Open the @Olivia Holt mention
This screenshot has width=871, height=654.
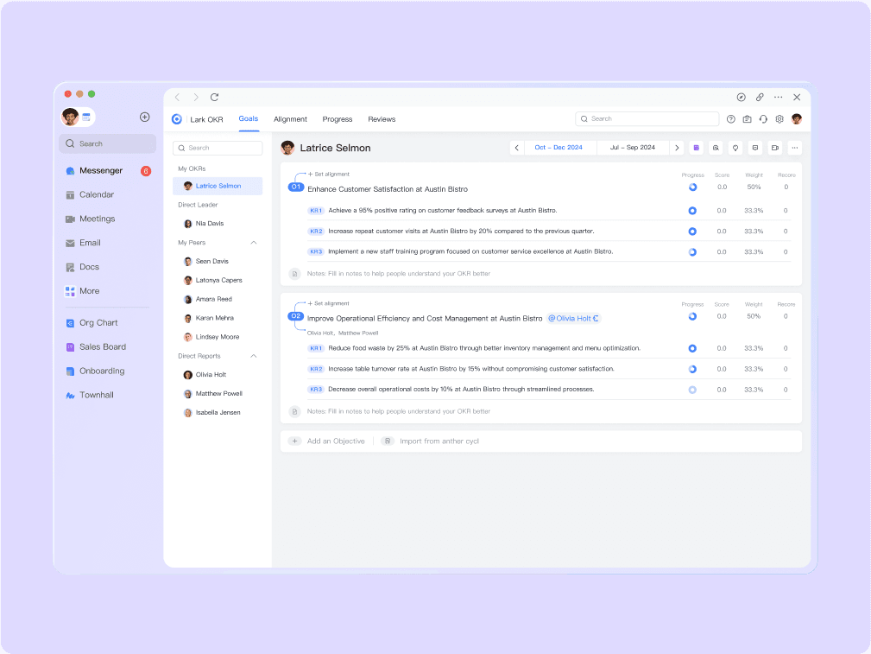[x=573, y=319]
